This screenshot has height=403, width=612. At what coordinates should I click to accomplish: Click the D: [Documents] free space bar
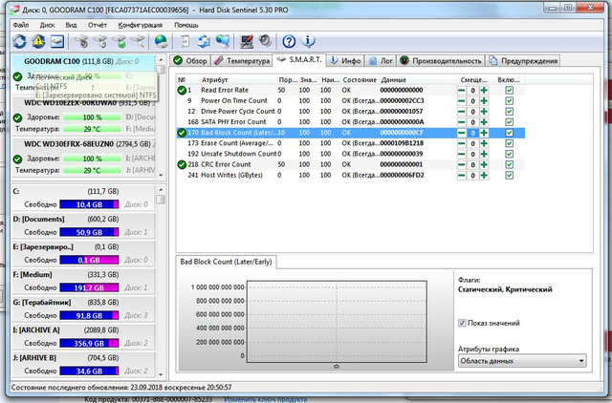coord(89,232)
